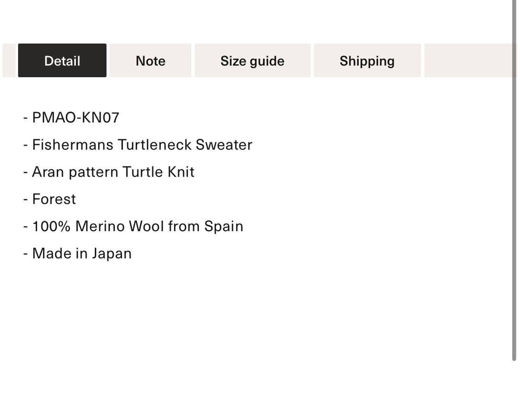Open the Detail tab
Viewport: 520px width, 405px height.
coord(62,61)
